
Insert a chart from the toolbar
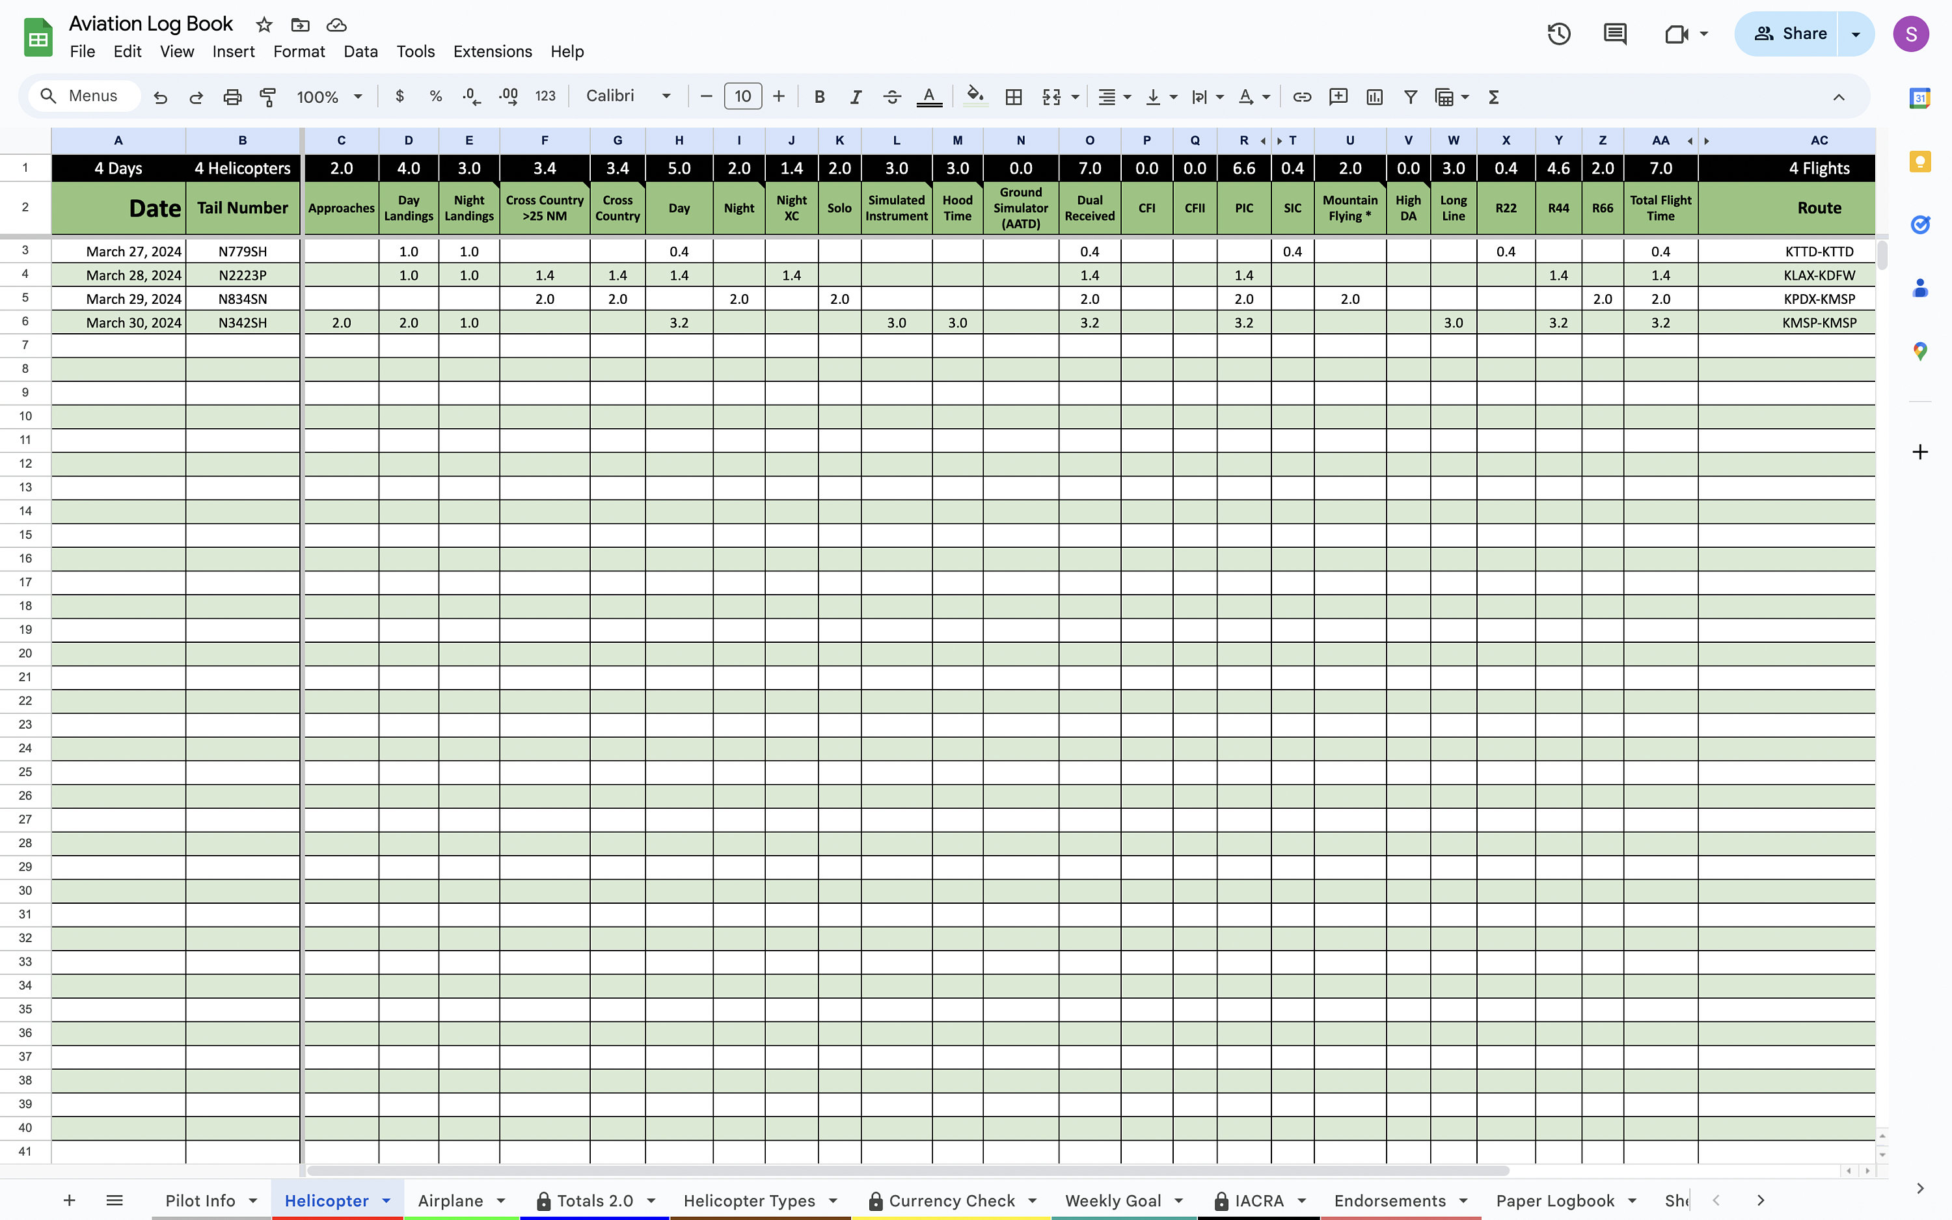point(1374,97)
